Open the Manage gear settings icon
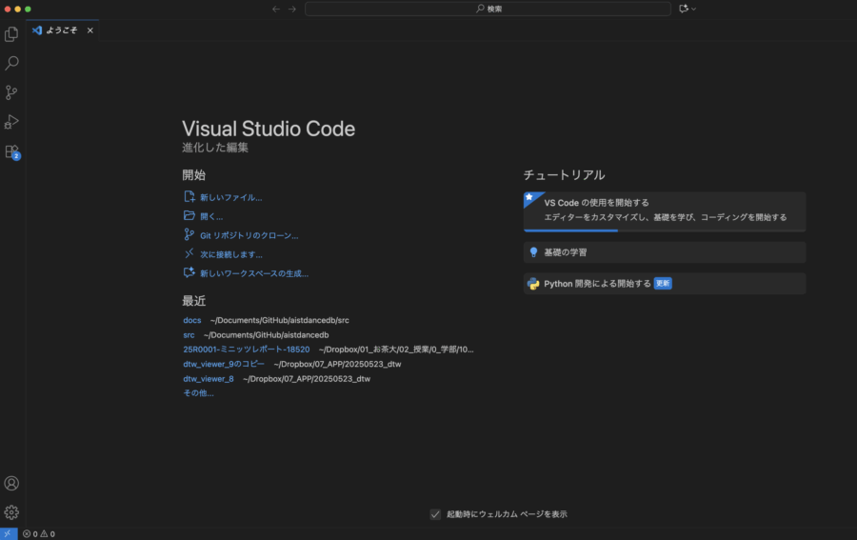Viewport: 857px width, 540px height. point(11,512)
